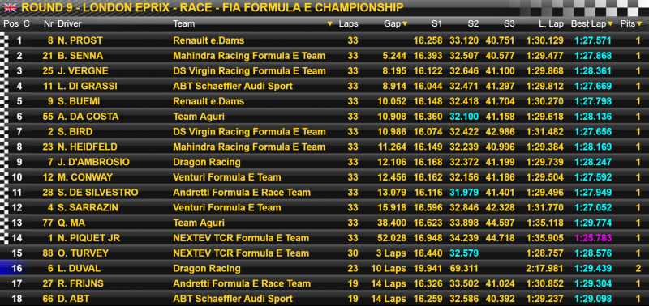Click the purple fastest lap 1:25.783

[593, 238]
